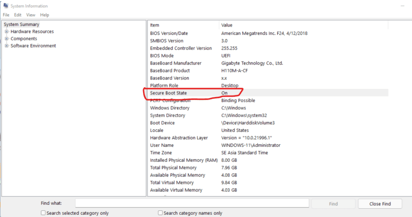Click the Value column header
The image size is (412, 217).
304,25
